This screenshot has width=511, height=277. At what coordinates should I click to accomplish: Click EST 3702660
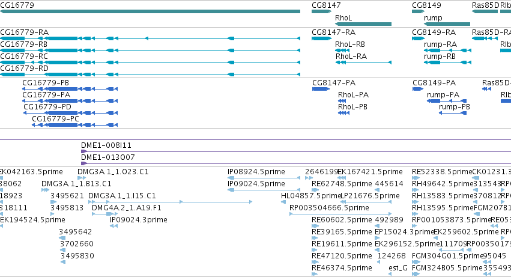click(62, 250)
